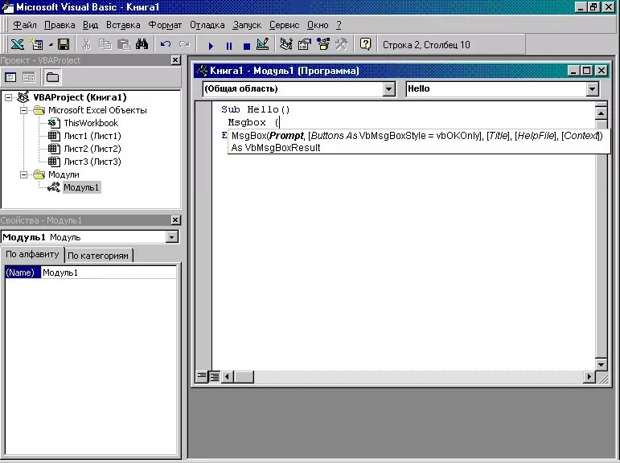Redo the last undone action
The image size is (620, 463).
coord(184,44)
